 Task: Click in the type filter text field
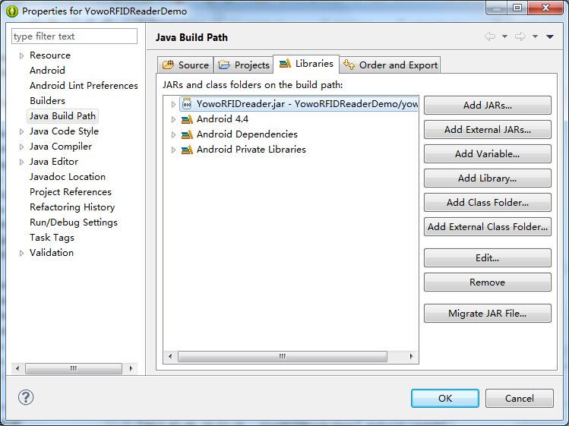(74, 36)
